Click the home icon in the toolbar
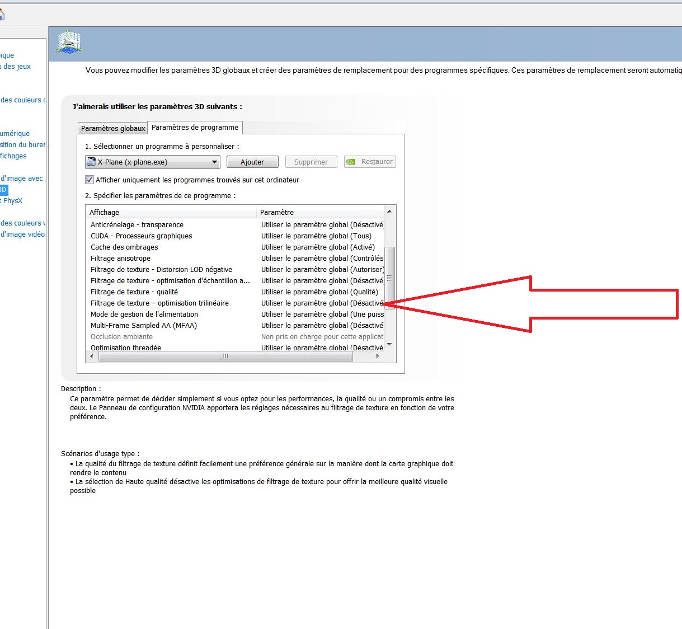Image resolution: width=682 pixels, height=629 pixels. 2,15
